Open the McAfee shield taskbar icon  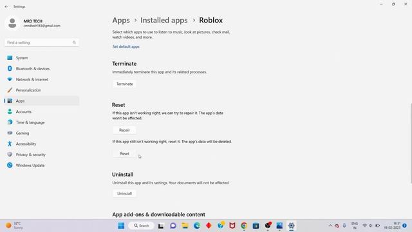232,226
